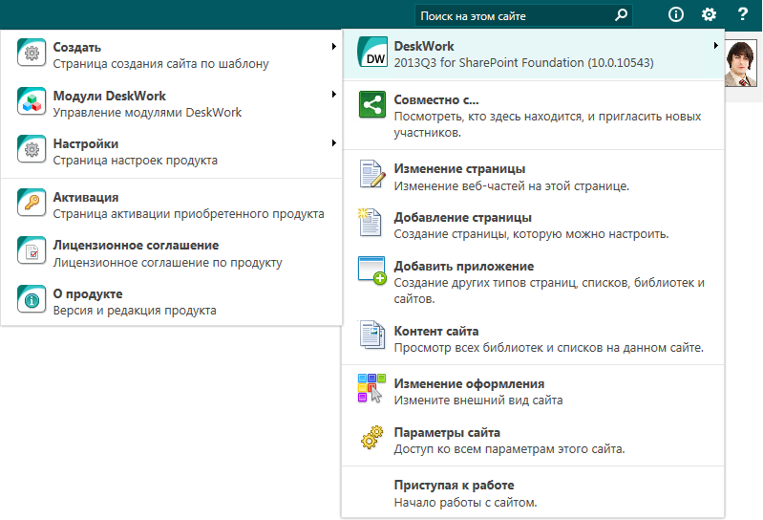Click the Создать gear icon
The image size is (763, 520).
pyautogui.click(x=32, y=53)
